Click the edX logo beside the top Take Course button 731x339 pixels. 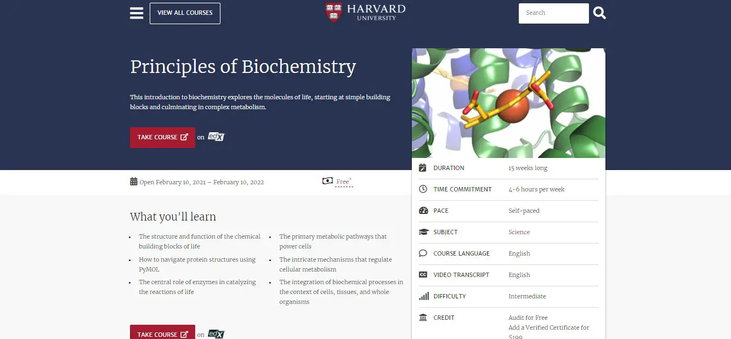216,137
